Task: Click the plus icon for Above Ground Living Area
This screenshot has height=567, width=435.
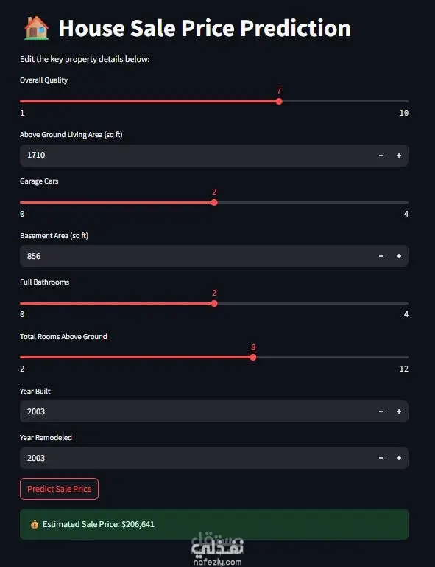Action: 399,156
